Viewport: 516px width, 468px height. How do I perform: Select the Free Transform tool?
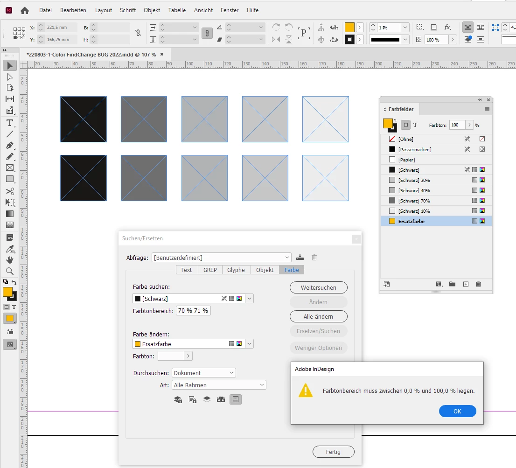tap(10, 203)
